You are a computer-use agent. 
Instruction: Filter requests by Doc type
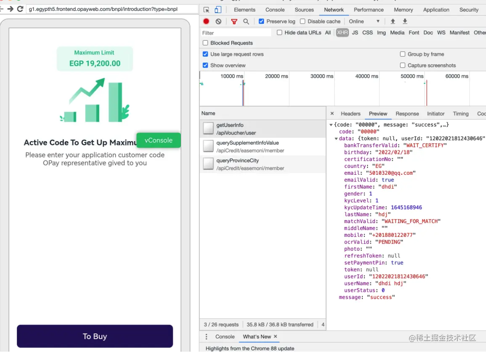pyautogui.click(x=428, y=32)
